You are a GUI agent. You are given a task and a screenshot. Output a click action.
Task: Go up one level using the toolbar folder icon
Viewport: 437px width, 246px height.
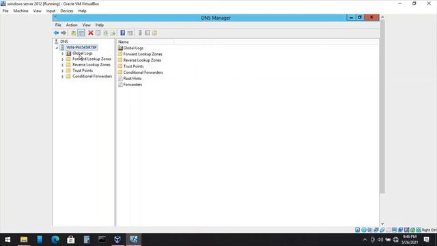pos(73,33)
